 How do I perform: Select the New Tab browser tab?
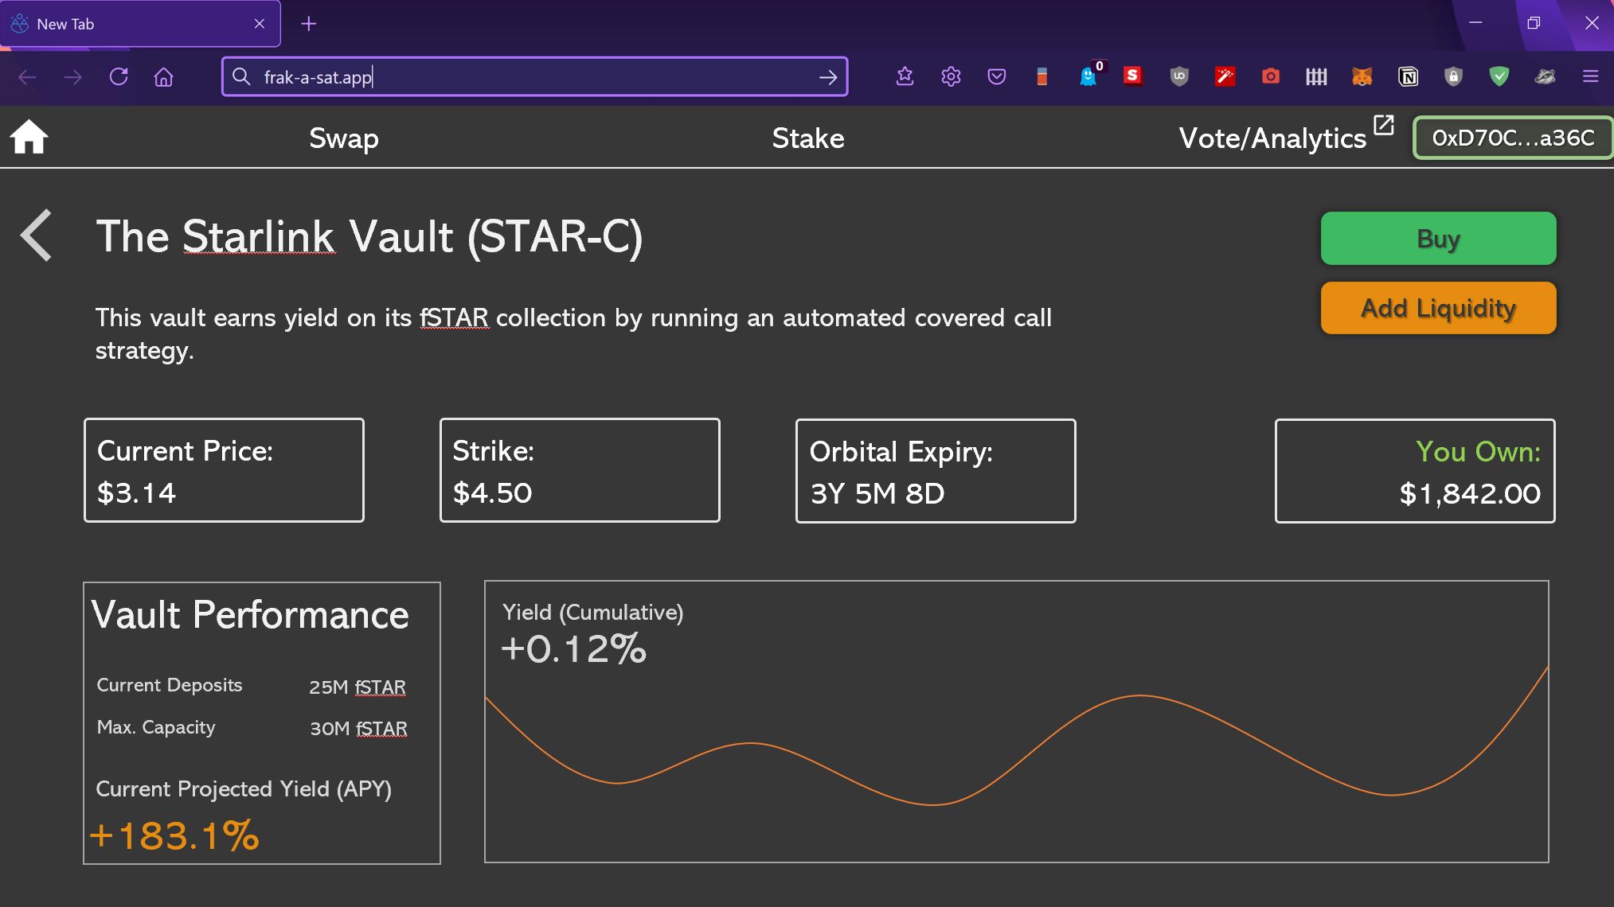pos(140,24)
